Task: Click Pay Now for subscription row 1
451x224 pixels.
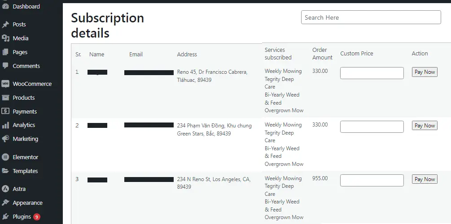Action: tap(425, 72)
